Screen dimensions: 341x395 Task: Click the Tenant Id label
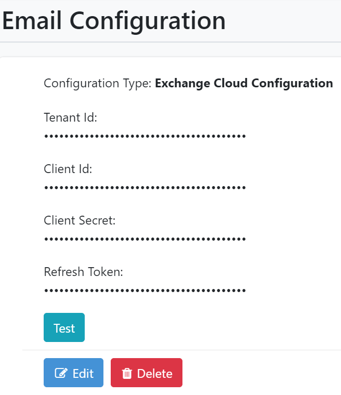71,117
